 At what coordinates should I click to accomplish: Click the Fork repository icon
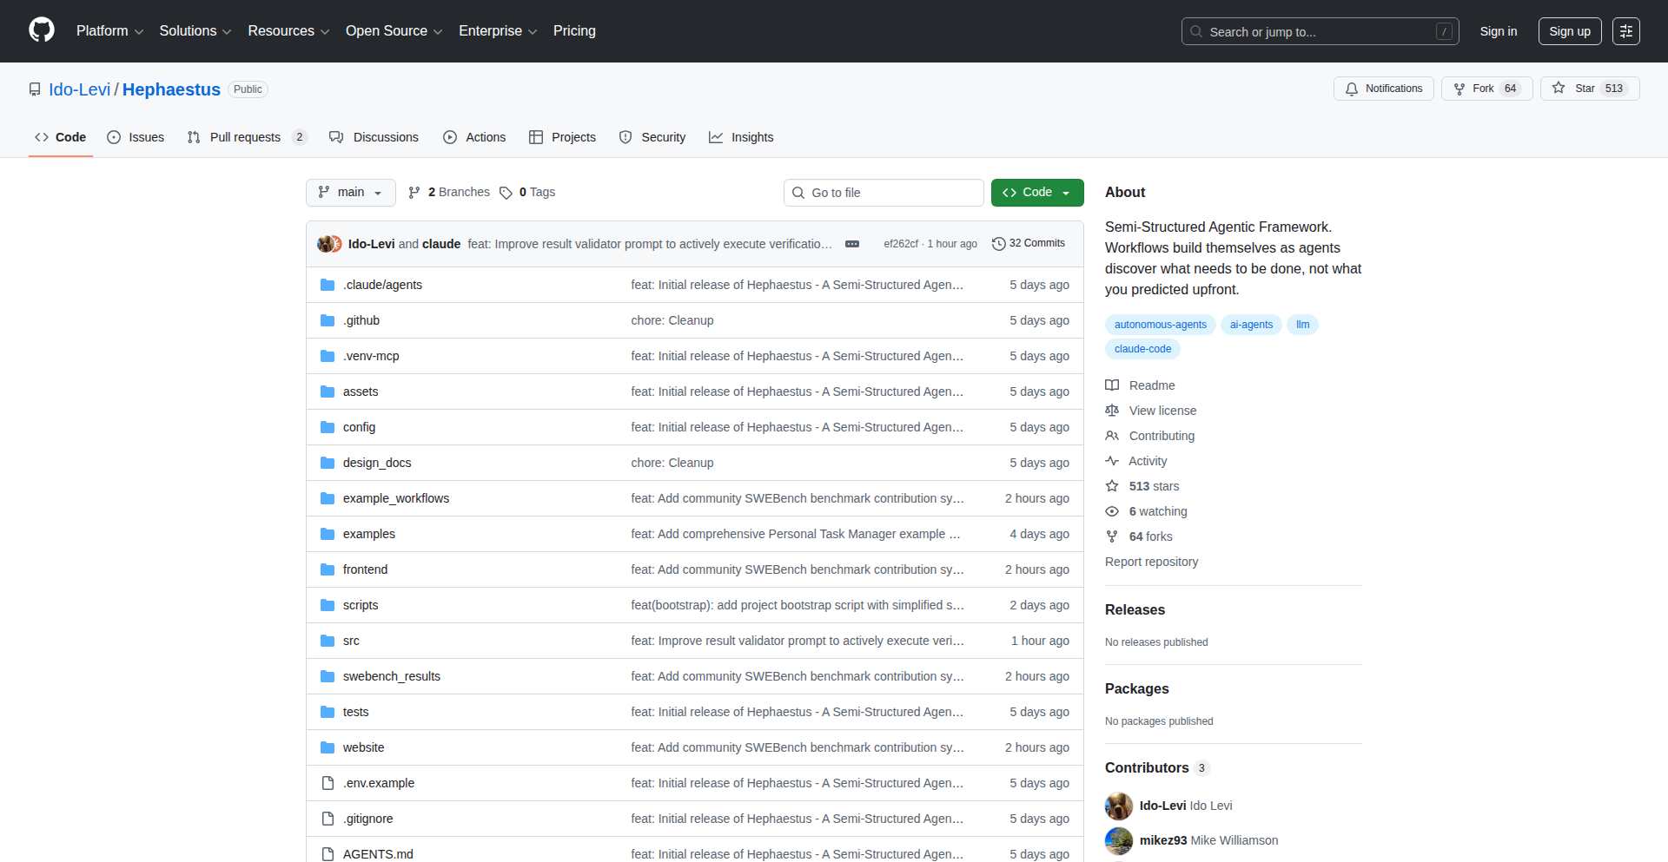pyautogui.click(x=1459, y=89)
